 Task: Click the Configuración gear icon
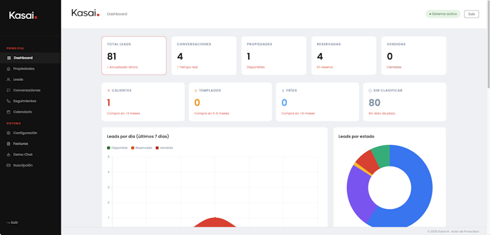coord(8,133)
